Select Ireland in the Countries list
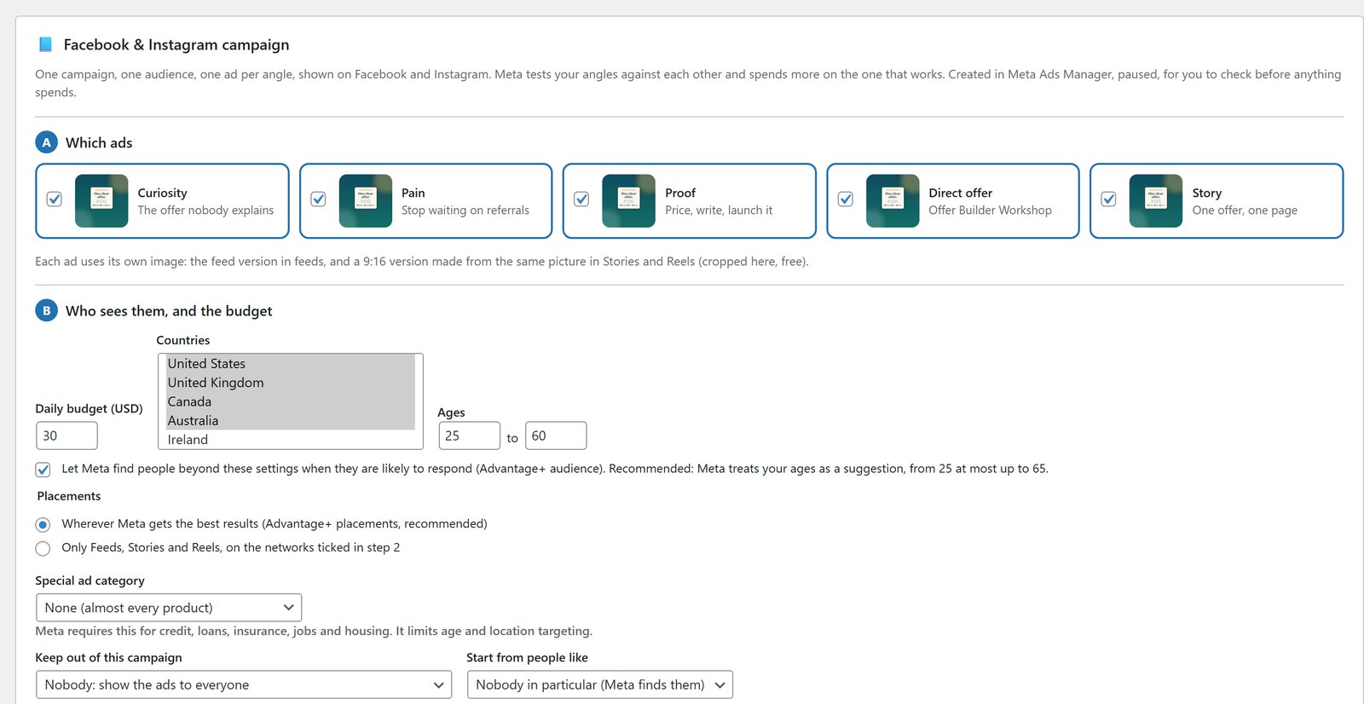The height and width of the screenshot is (704, 1364). click(x=290, y=439)
